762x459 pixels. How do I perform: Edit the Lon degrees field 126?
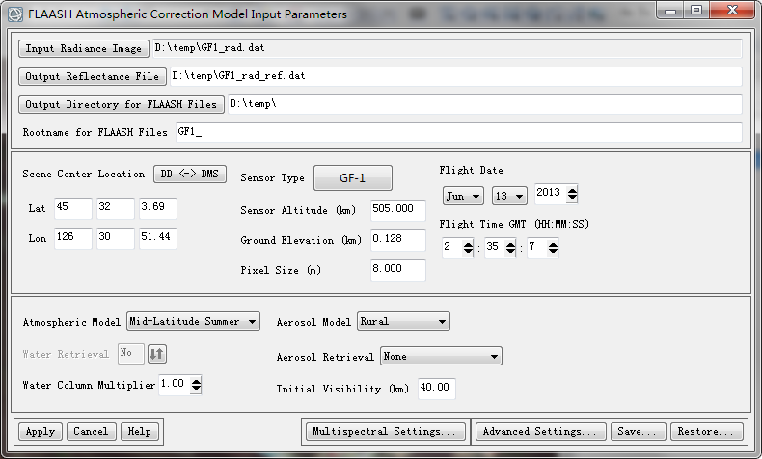(x=73, y=238)
